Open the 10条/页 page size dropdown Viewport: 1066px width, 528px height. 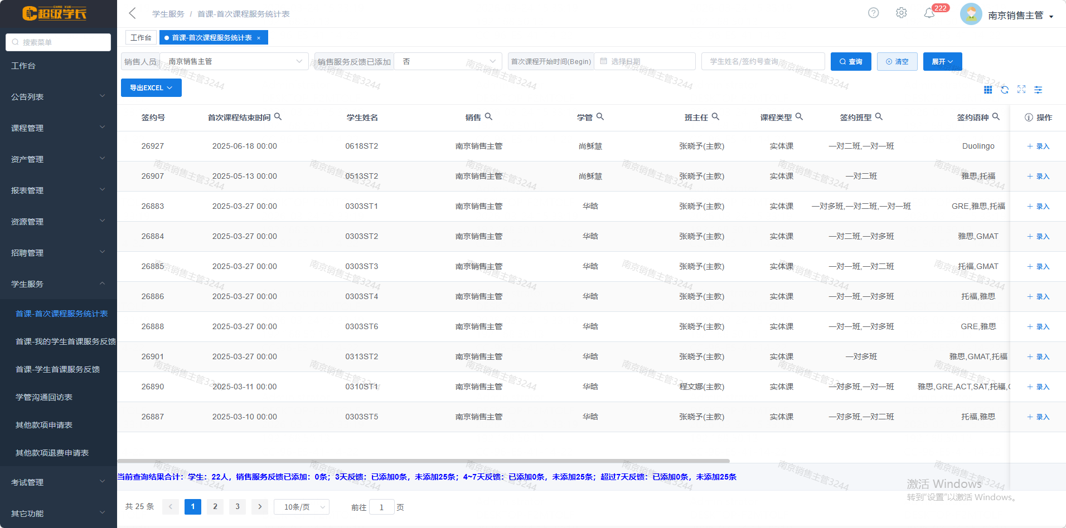pyautogui.click(x=301, y=507)
